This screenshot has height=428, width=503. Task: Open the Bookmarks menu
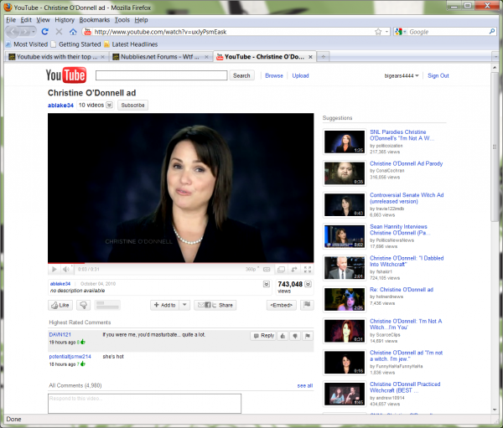(94, 19)
